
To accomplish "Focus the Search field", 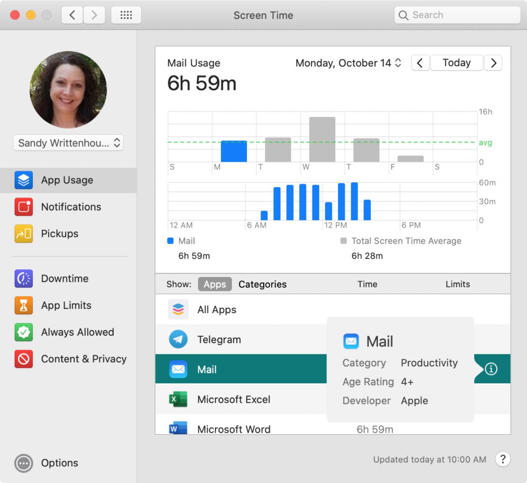I will click(457, 15).
